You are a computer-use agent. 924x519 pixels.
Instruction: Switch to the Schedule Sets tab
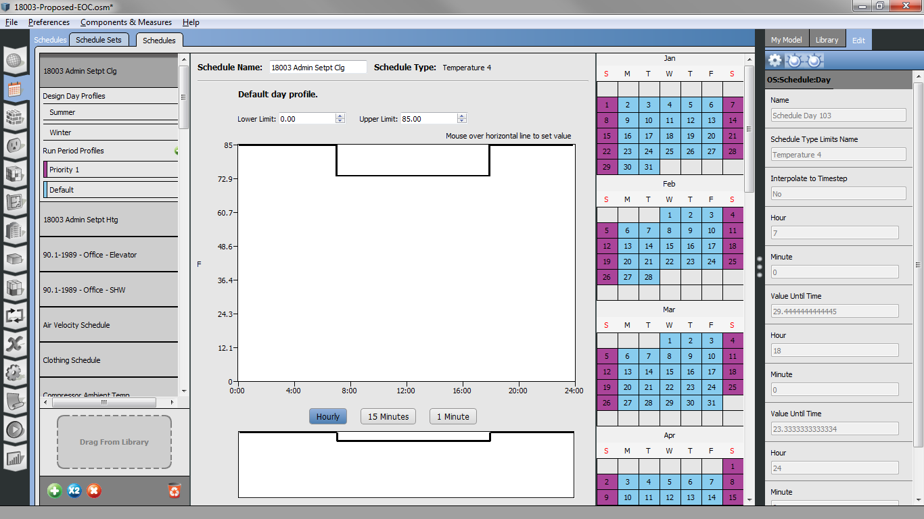pos(99,39)
